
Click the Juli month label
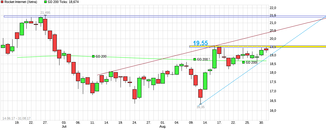(x=64, y=126)
